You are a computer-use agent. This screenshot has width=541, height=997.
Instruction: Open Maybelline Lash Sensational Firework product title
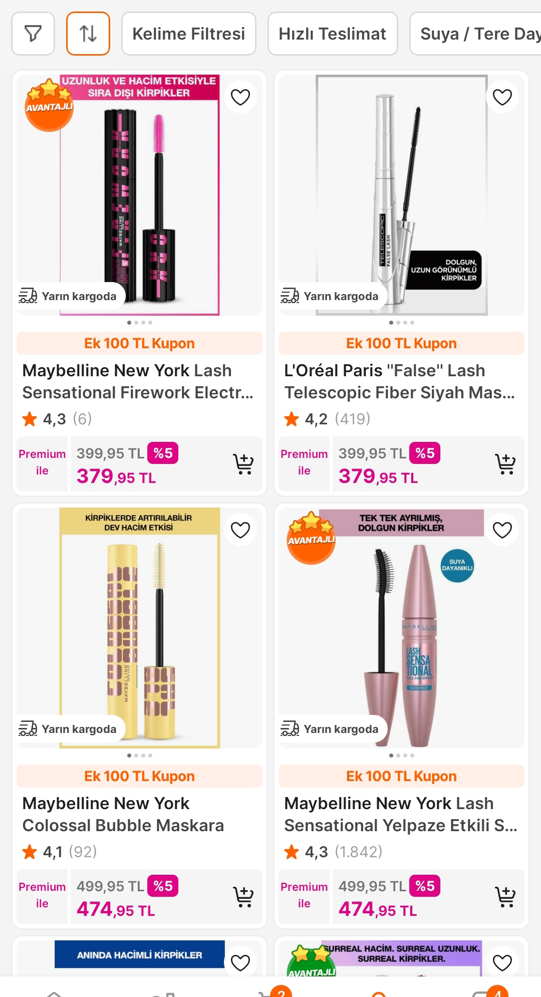[138, 381]
